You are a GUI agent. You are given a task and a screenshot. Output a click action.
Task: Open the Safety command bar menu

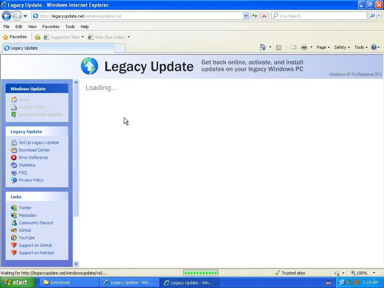(x=342, y=47)
